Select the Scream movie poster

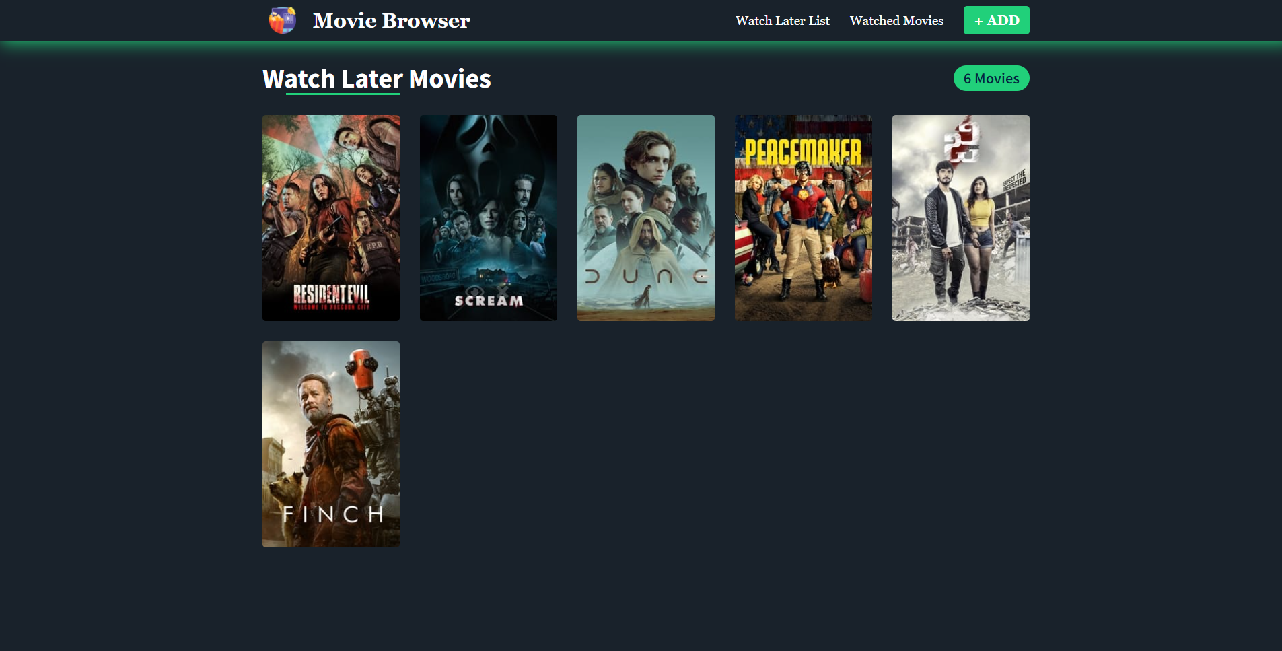point(489,218)
